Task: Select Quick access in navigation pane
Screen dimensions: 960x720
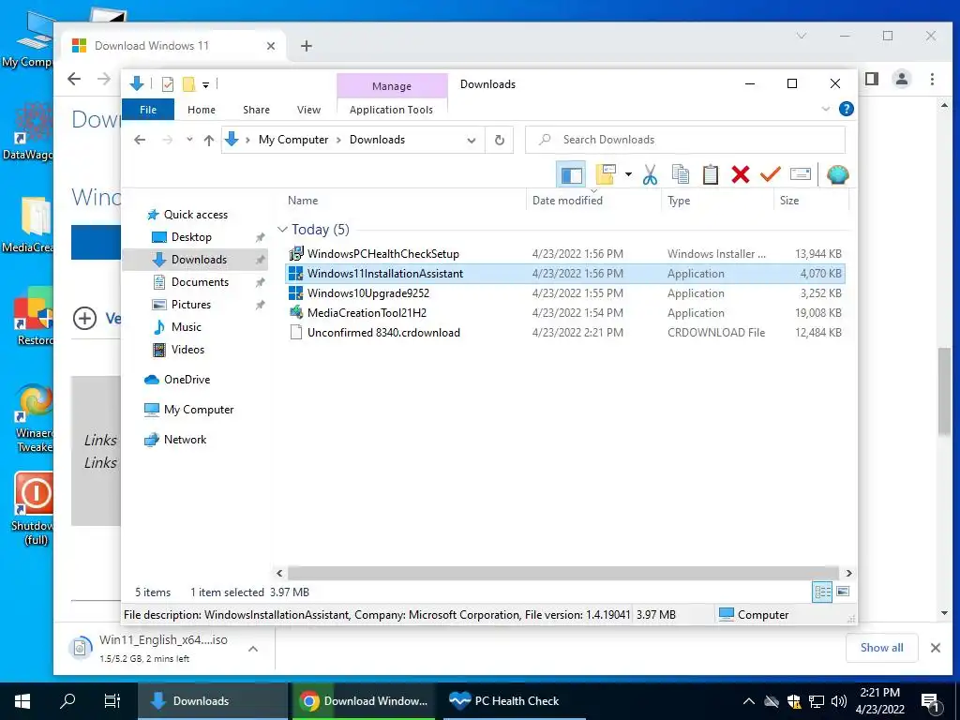Action: [x=196, y=215]
